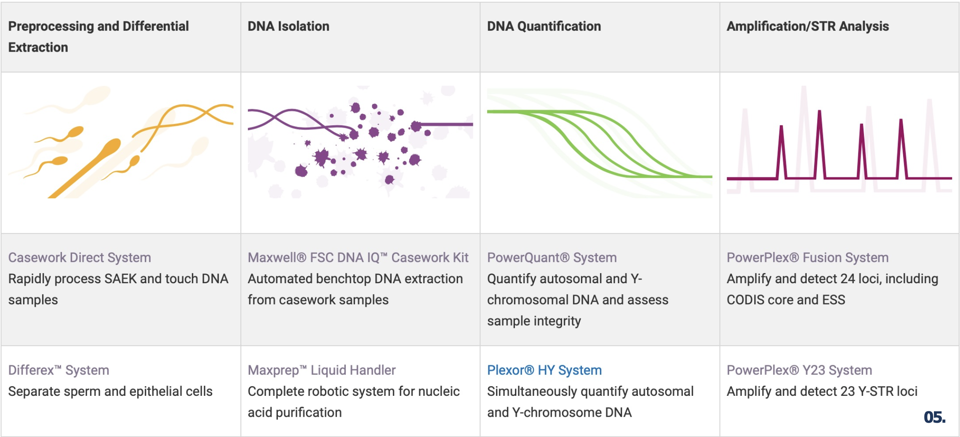Viewport: 960px width, 437px height.
Task: Click the sperm cell illustration
Action: [120, 142]
